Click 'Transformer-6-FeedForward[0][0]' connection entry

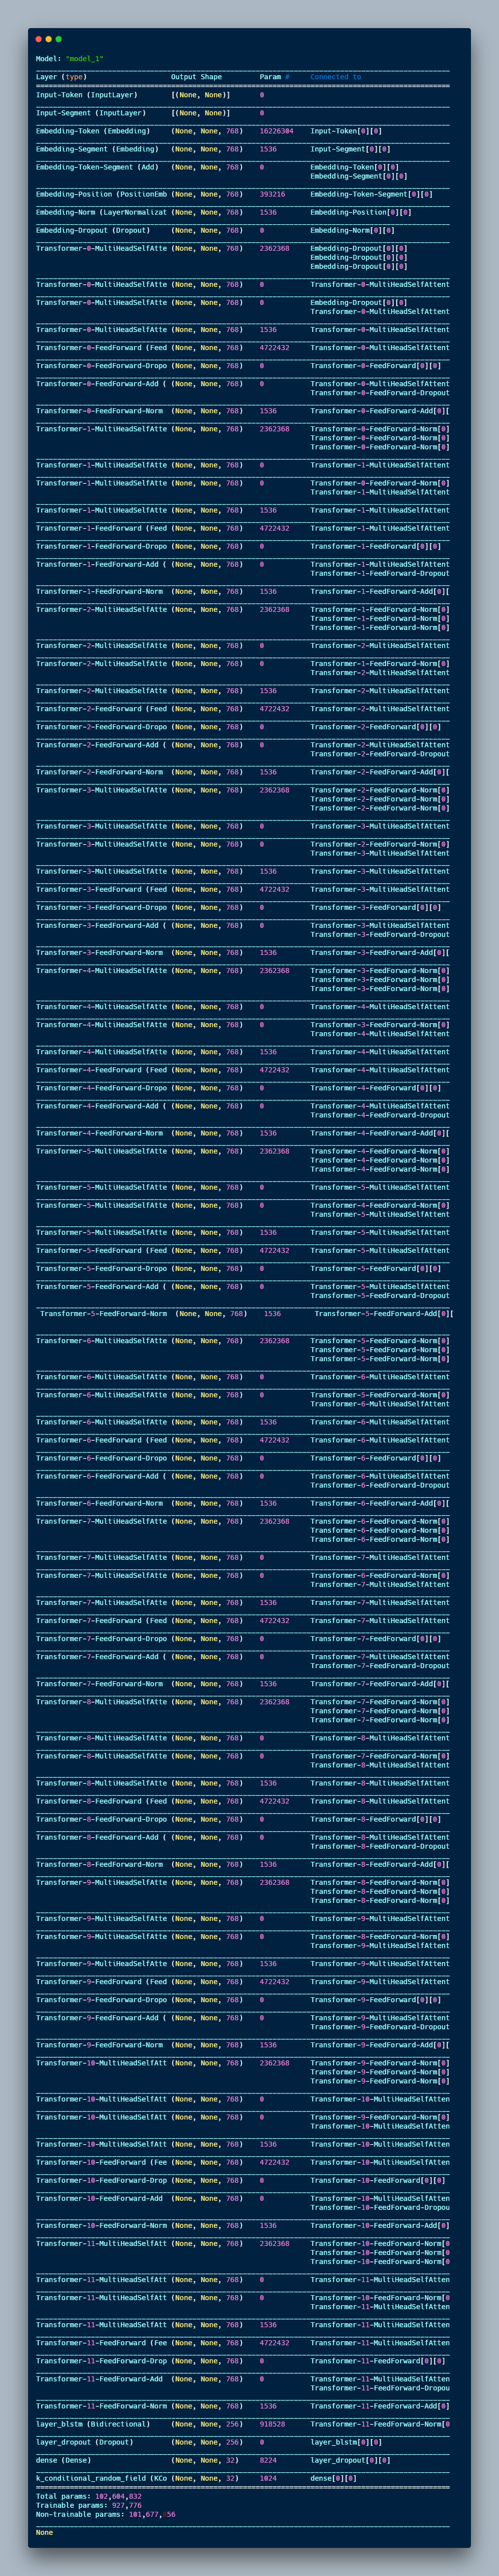[375, 1458]
